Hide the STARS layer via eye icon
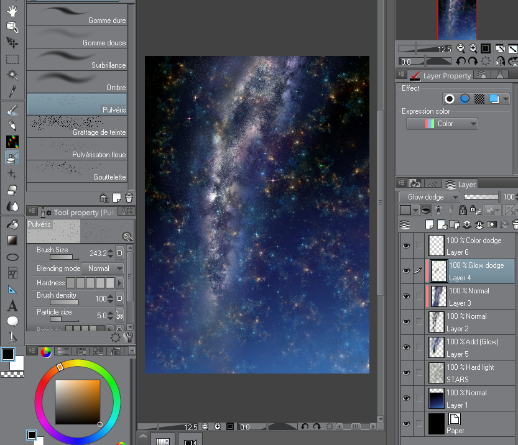 click(x=406, y=372)
